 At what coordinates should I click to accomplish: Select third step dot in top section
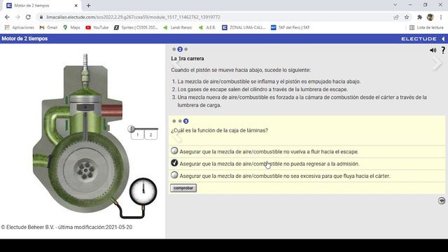pyautogui.click(x=186, y=49)
